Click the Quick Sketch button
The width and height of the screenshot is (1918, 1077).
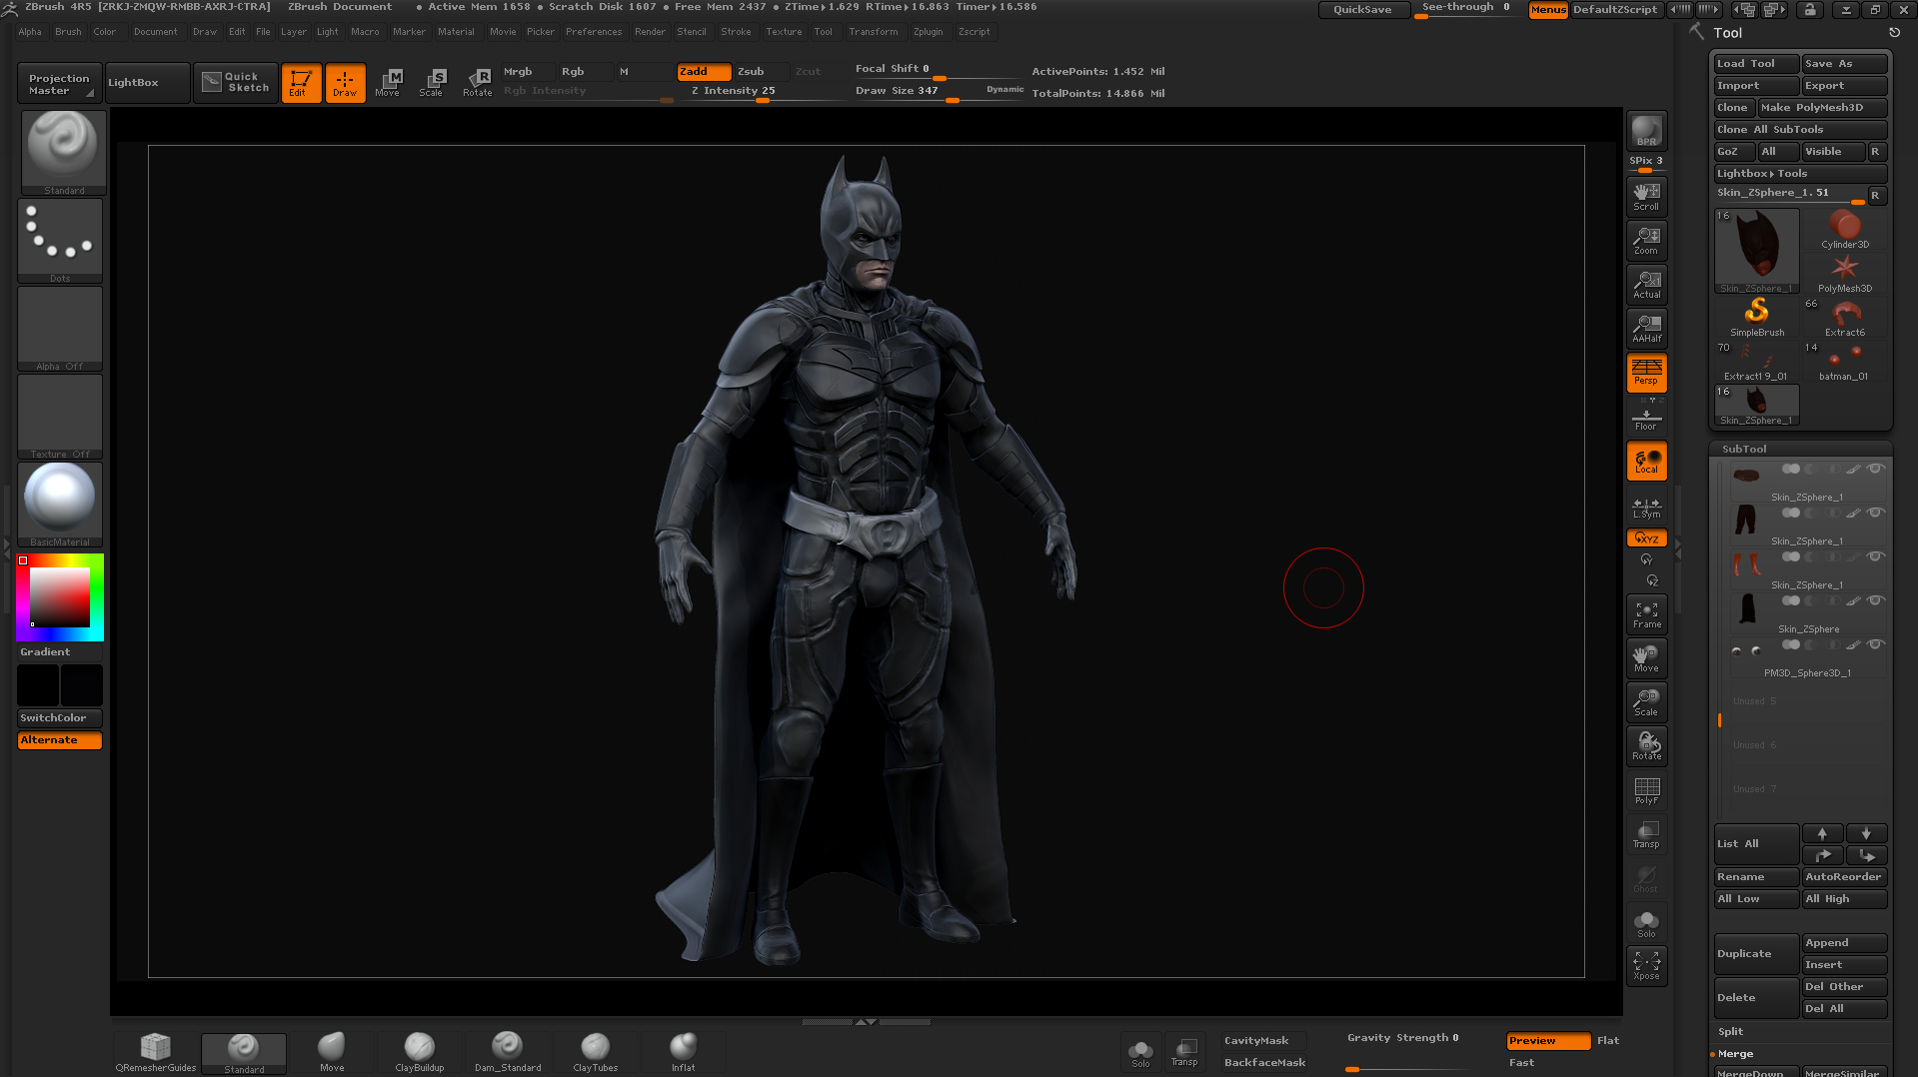(x=236, y=82)
